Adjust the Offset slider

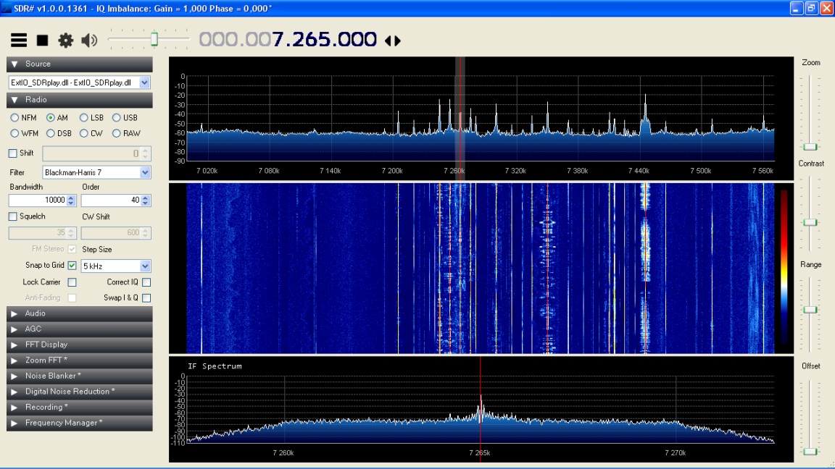(810, 452)
